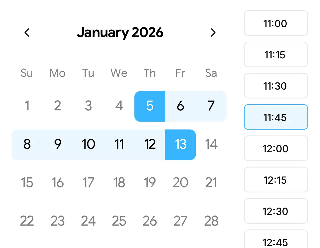Choose the 11:15 time slot
This screenshot has height=248, width=320.
276,55
